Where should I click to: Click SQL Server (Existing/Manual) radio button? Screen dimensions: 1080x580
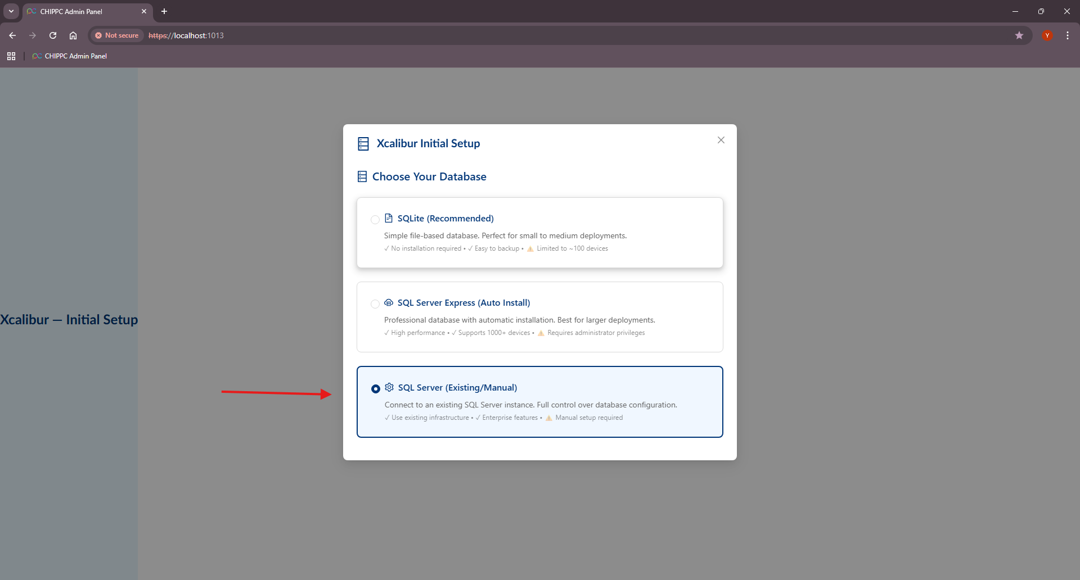[x=376, y=389]
